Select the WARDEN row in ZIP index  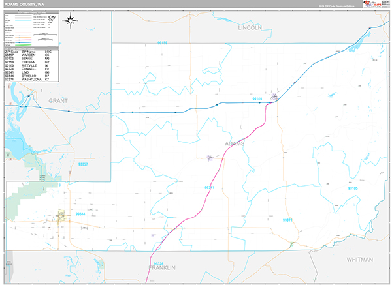point(31,55)
